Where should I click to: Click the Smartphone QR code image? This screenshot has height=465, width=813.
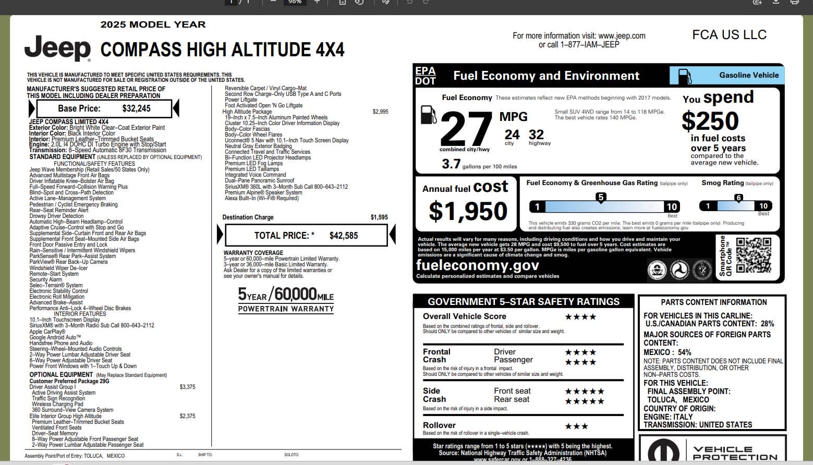(x=753, y=255)
